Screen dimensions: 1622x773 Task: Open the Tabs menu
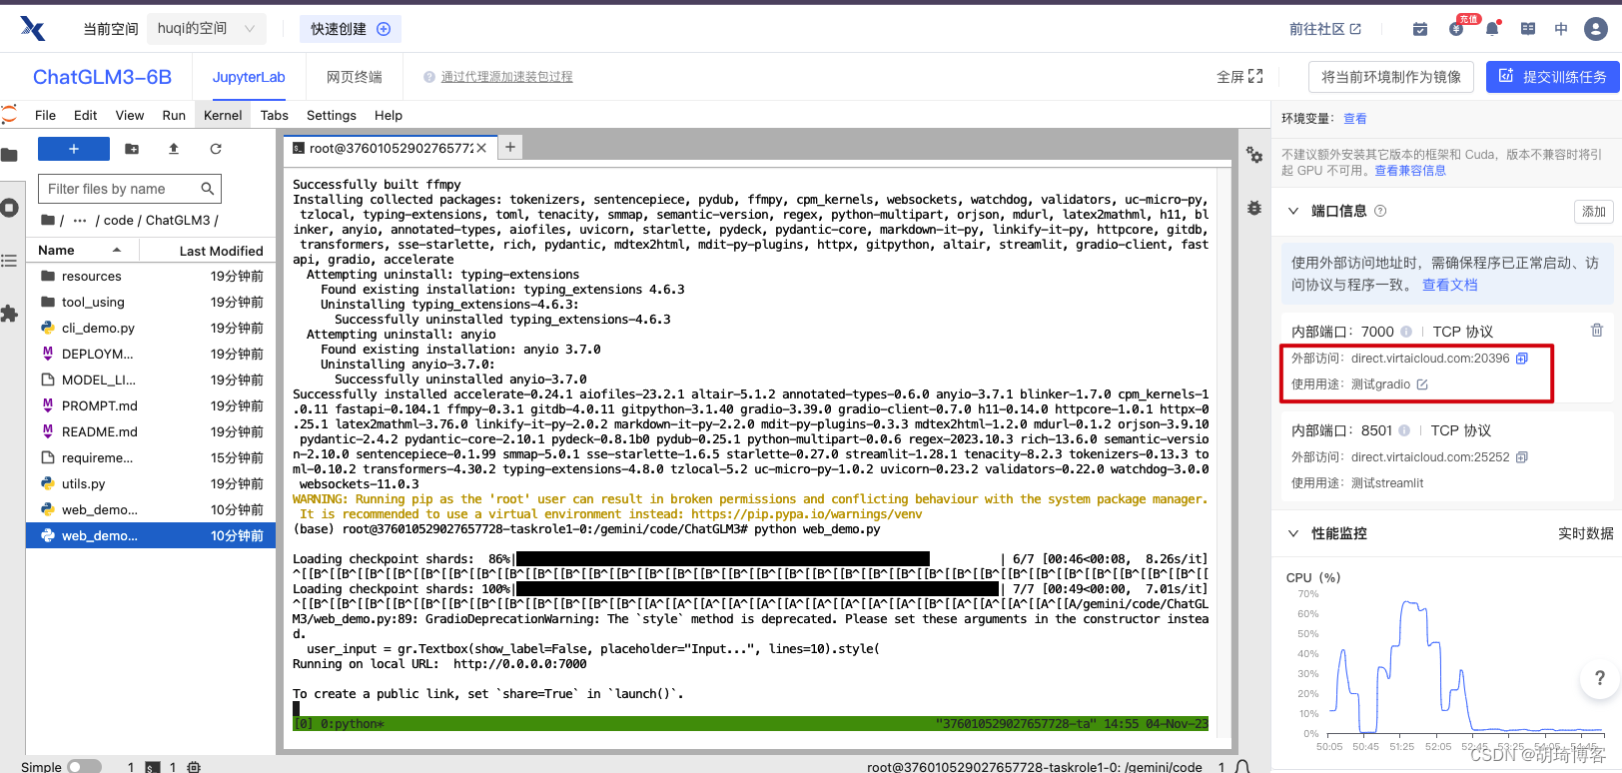(x=275, y=115)
